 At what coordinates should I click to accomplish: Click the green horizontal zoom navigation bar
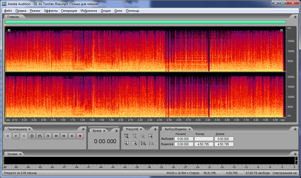(x=145, y=21)
